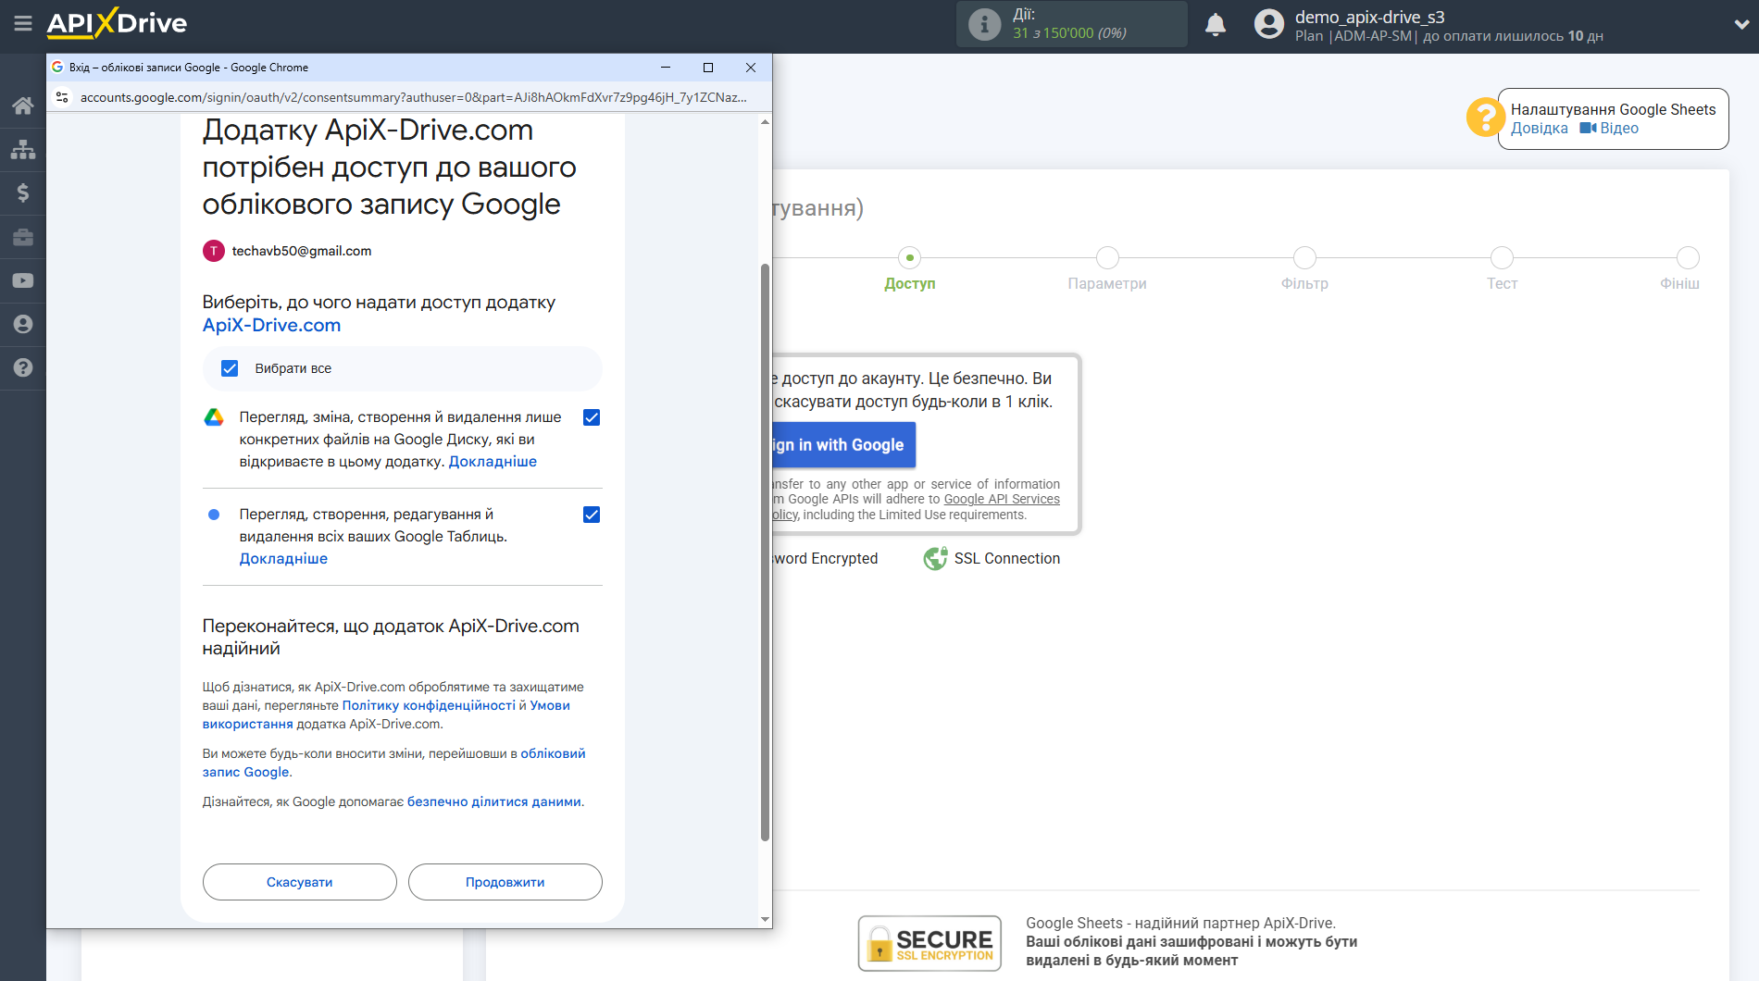Click the Sign in with Google button
The height and width of the screenshot is (981, 1759).
pyautogui.click(x=843, y=445)
